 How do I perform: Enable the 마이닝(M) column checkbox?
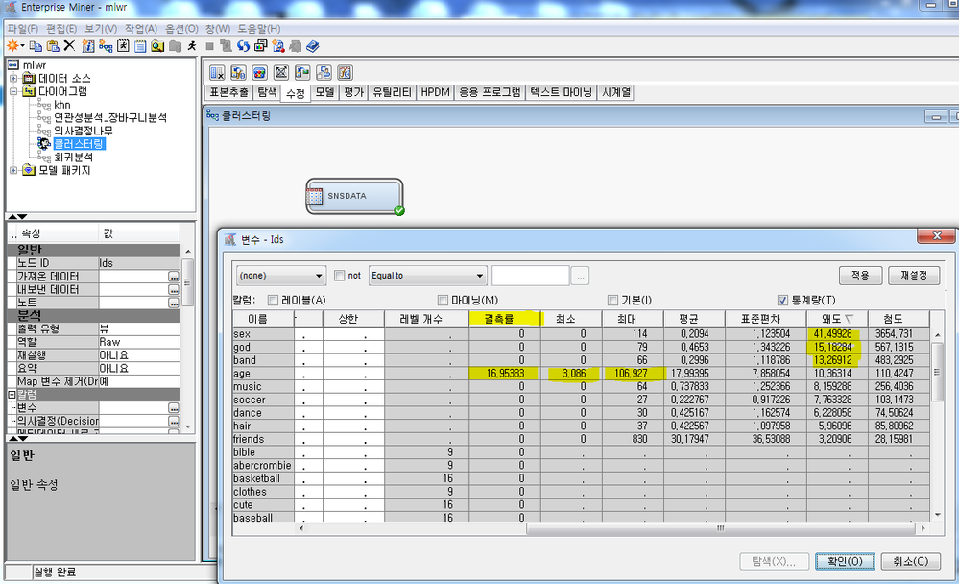tap(443, 300)
